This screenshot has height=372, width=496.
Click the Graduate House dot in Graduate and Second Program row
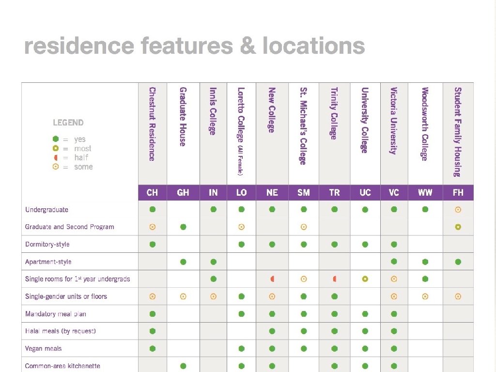click(183, 227)
